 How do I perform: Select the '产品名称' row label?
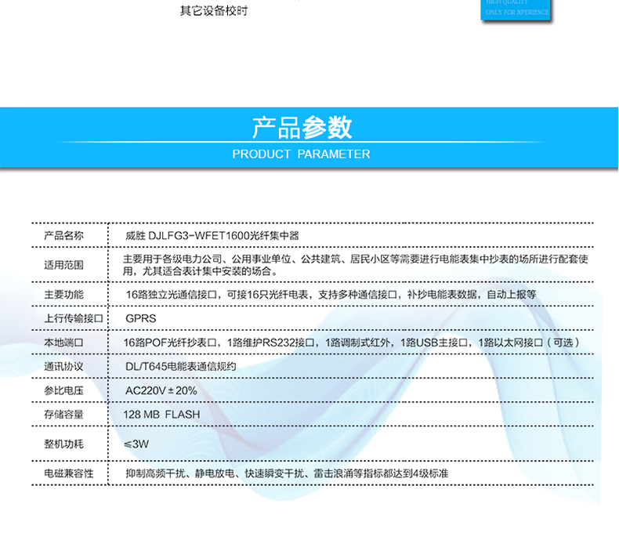[x=63, y=236]
